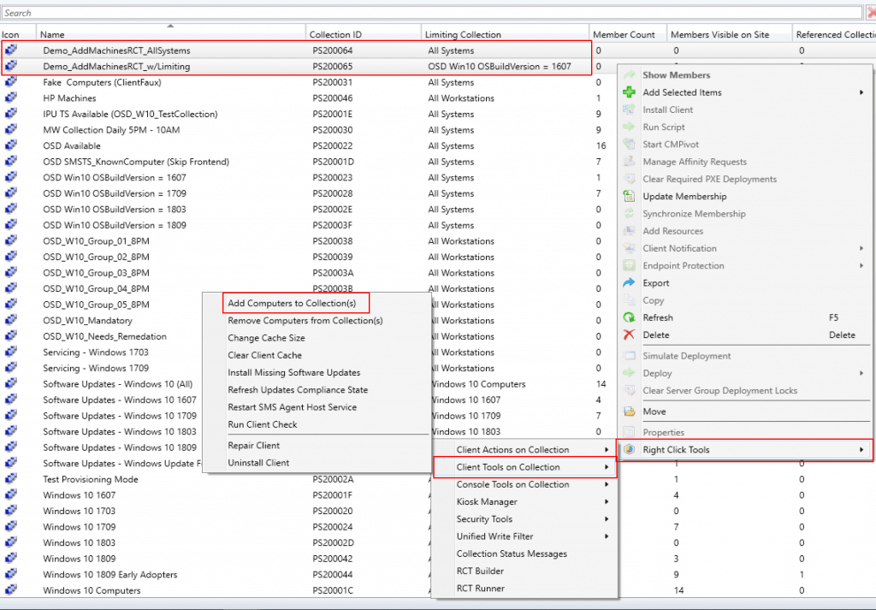Click the red Delete X icon

[x=630, y=335]
